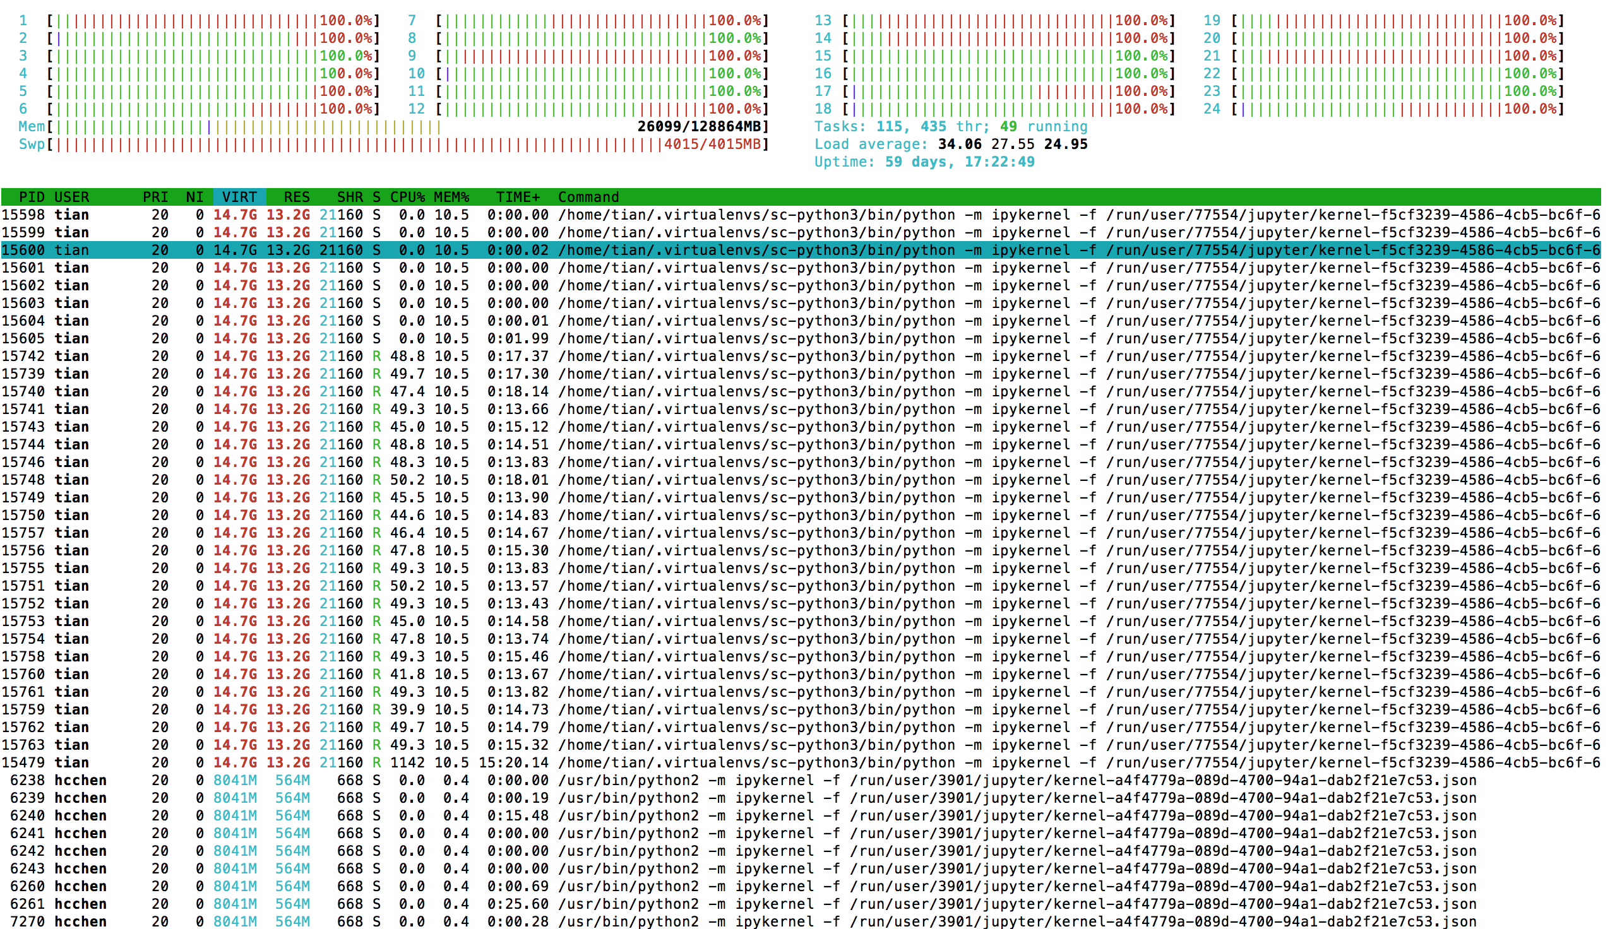Click the NI column header
Viewport: 1610px width, 929px height.
[194, 197]
